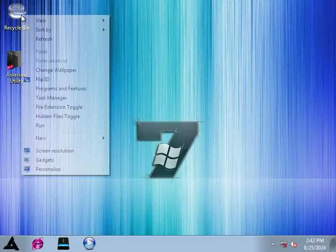
Task: Select Flip3D from the context menu
Action: click(x=66, y=79)
